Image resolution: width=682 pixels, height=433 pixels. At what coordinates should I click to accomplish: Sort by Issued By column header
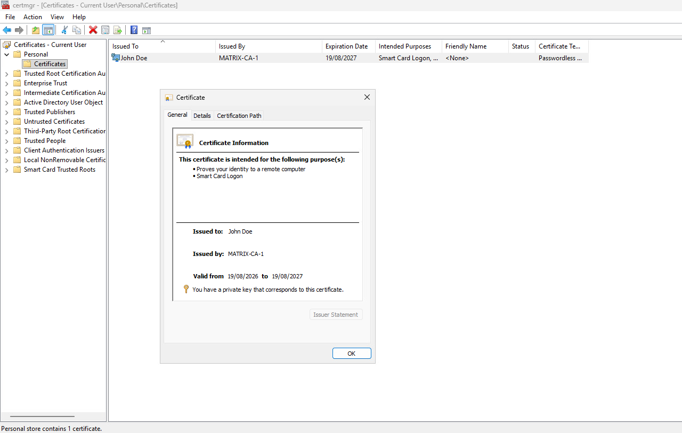(269, 46)
